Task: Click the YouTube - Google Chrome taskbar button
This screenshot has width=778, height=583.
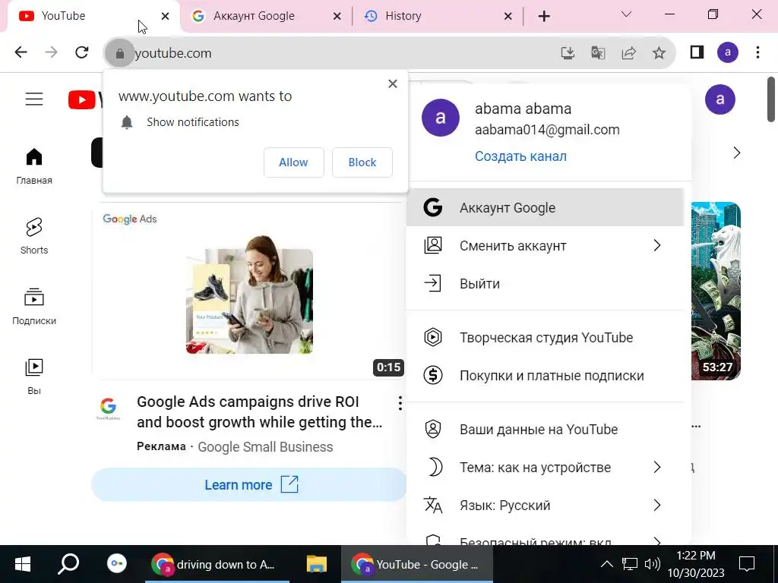Action: [417, 564]
